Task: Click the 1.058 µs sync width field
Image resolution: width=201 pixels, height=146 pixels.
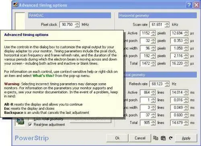Action: click(x=177, y=48)
